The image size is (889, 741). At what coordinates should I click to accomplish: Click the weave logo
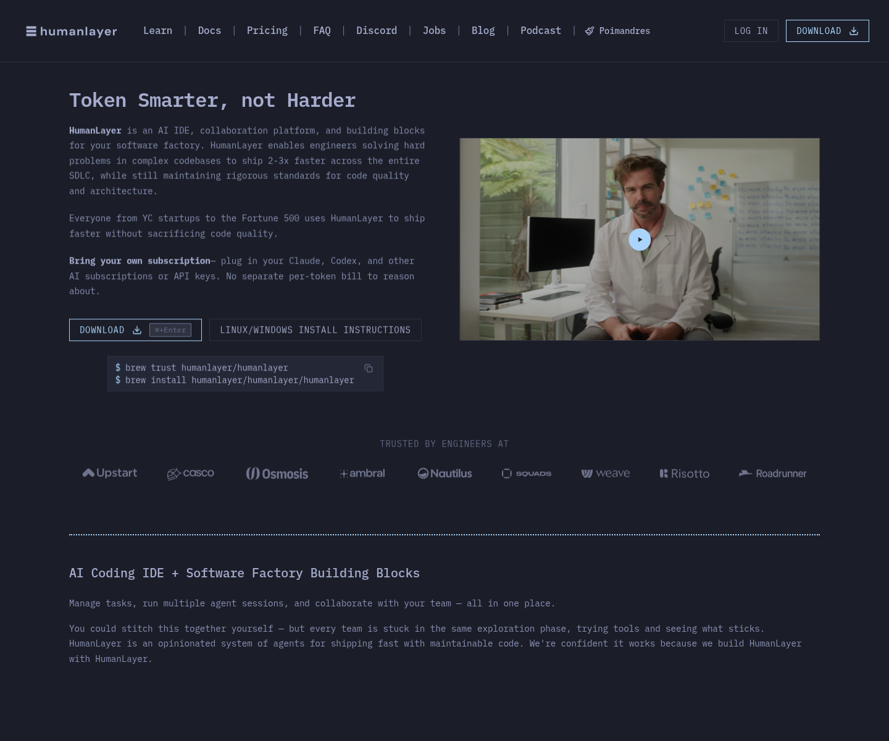pyautogui.click(x=606, y=474)
